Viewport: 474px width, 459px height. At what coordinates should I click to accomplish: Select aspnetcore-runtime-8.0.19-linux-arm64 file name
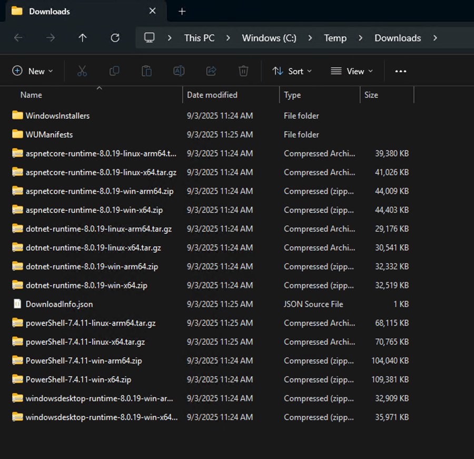101,153
